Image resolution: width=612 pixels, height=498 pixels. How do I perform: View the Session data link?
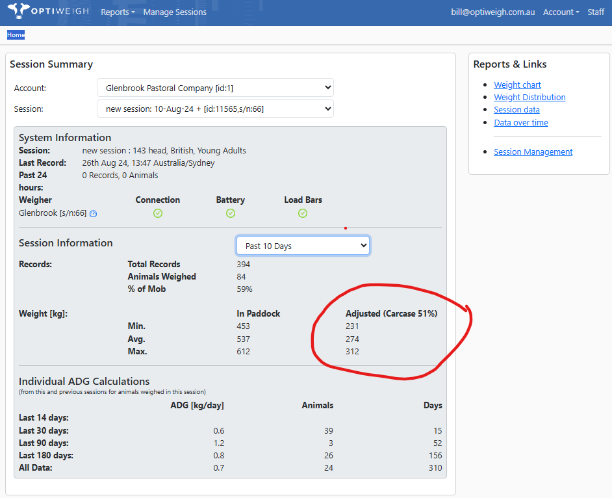pyautogui.click(x=516, y=110)
